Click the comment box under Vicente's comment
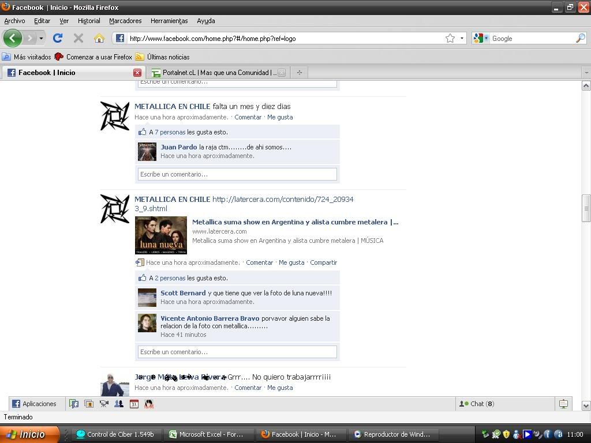591x443 pixels. [237, 352]
